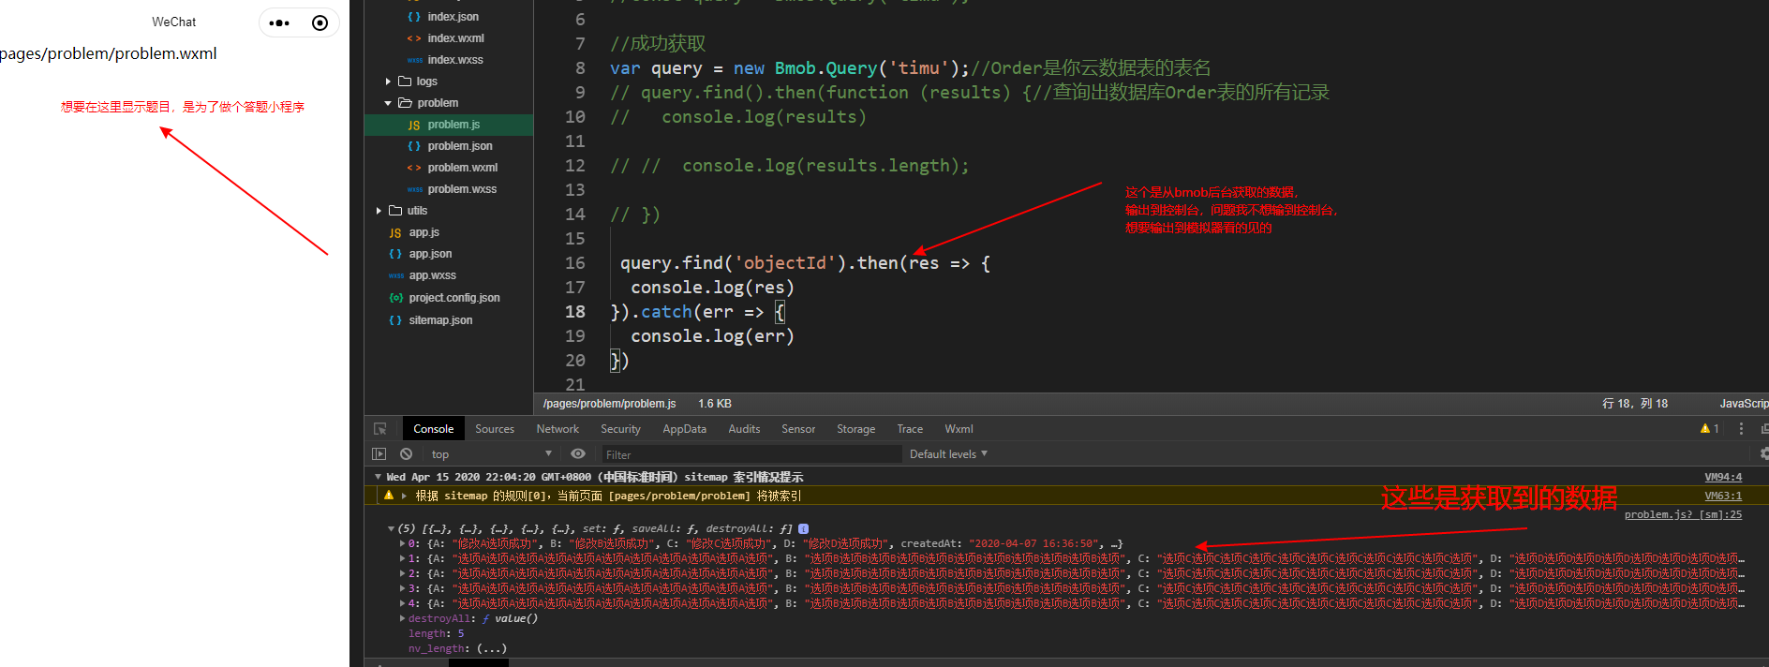1769x667 pixels.
Task: Click the yellow warning triangle in sitemap log row
Action: 389,496
